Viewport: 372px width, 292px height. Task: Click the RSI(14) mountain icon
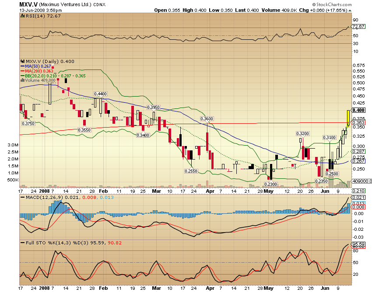(23, 16)
